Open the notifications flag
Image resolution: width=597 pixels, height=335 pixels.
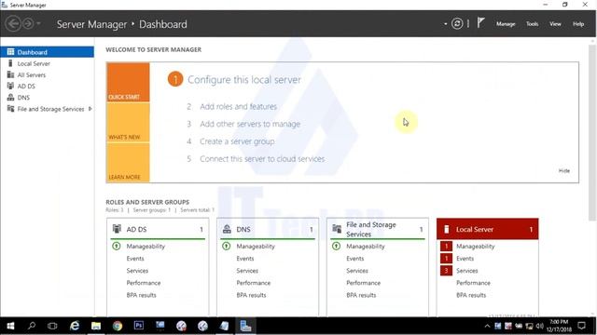point(481,22)
